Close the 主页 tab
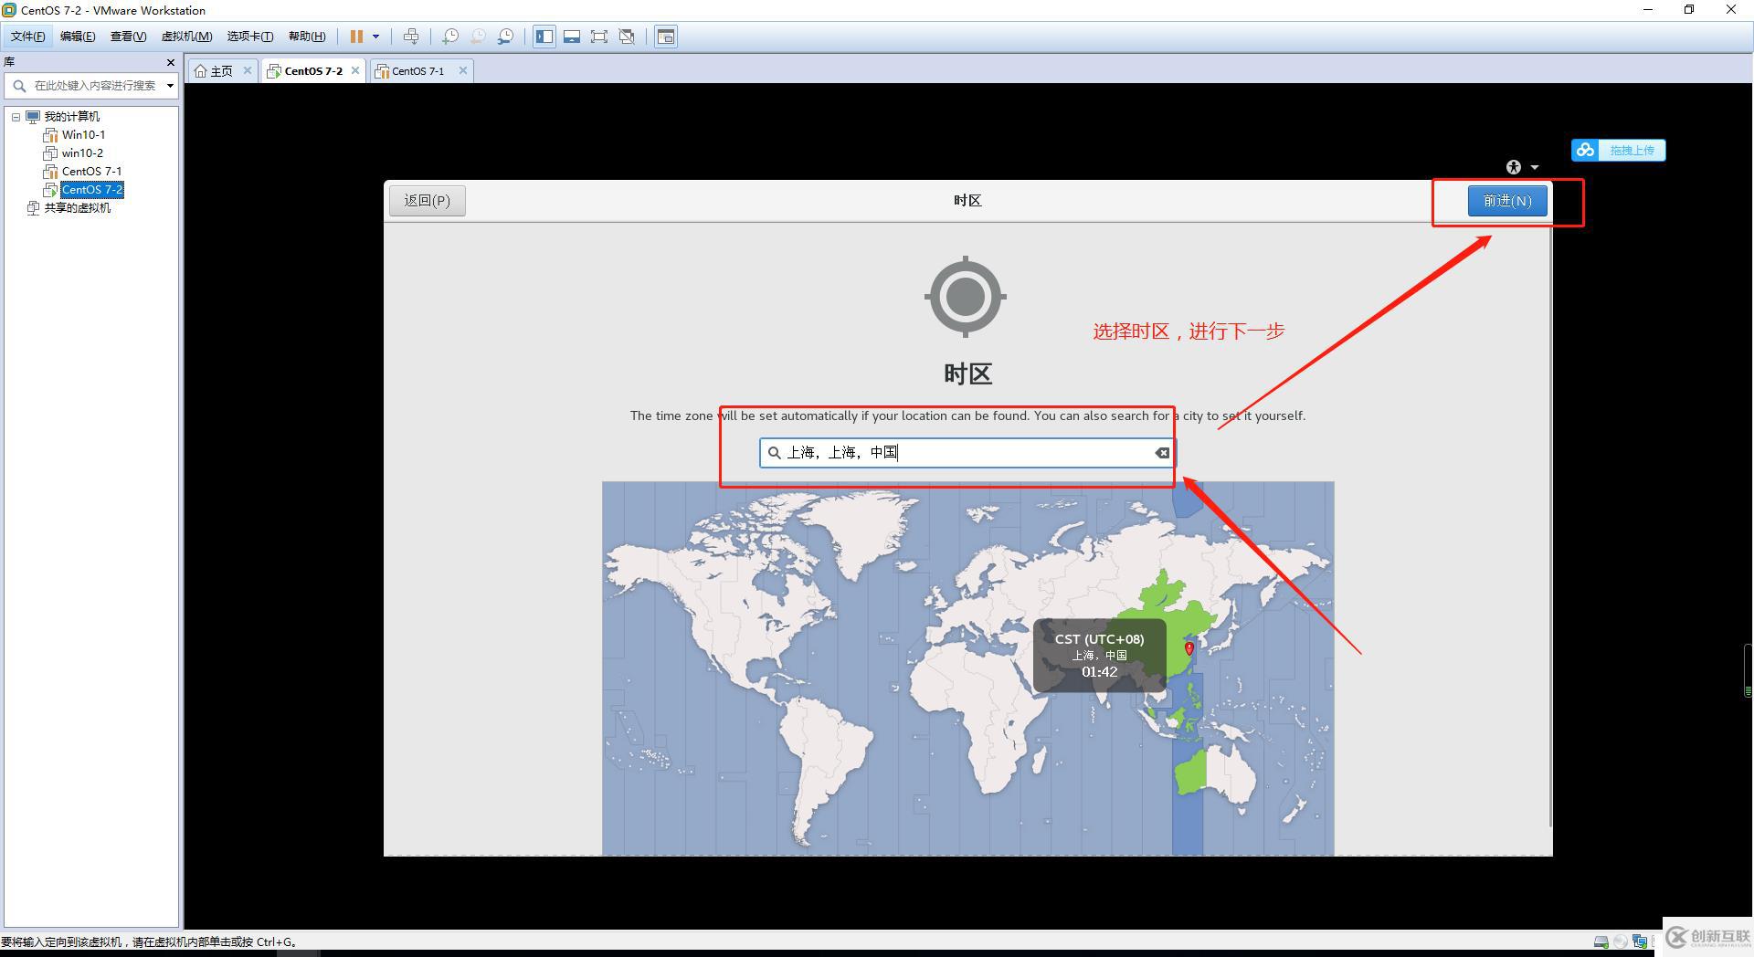The height and width of the screenshot is (957, 1754). (x=247, y=70)
